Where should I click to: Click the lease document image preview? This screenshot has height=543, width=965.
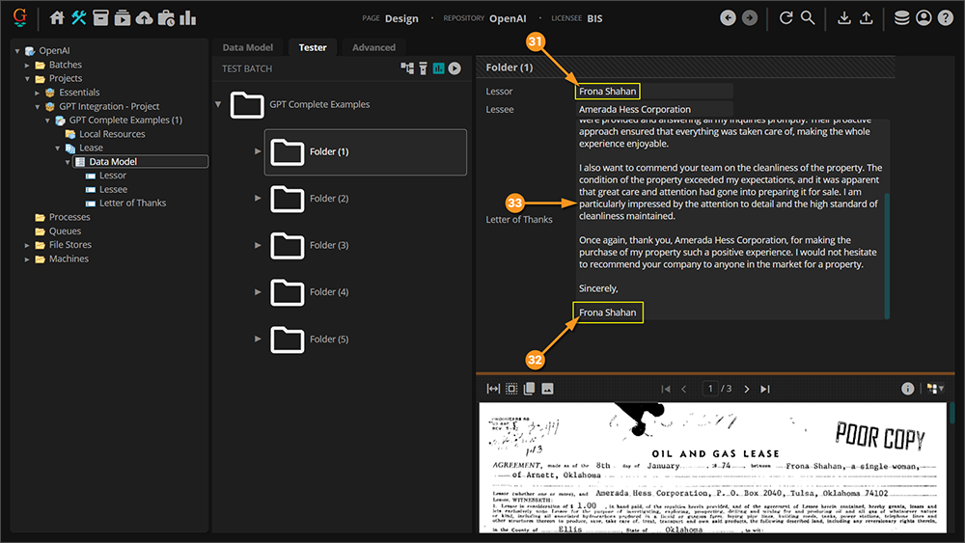[x=713, y=468]
